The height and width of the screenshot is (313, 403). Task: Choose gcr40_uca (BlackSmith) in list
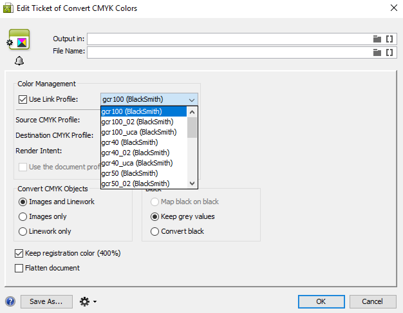point(144,163)
